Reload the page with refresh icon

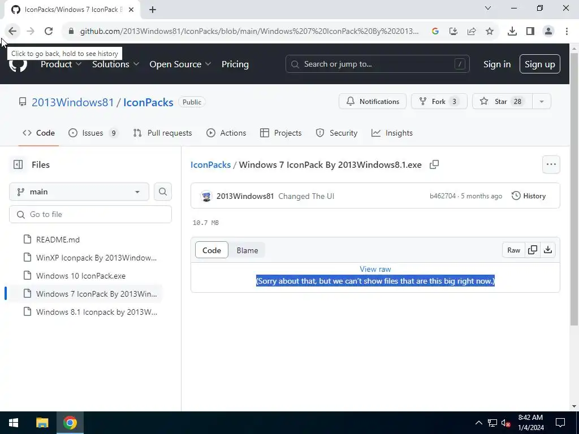[49, 32]
